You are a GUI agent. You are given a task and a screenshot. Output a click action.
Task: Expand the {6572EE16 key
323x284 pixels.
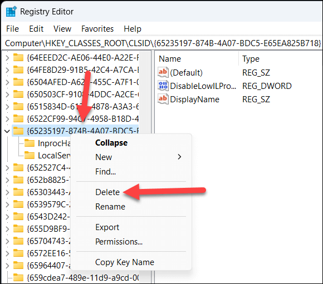pos(7,253)
